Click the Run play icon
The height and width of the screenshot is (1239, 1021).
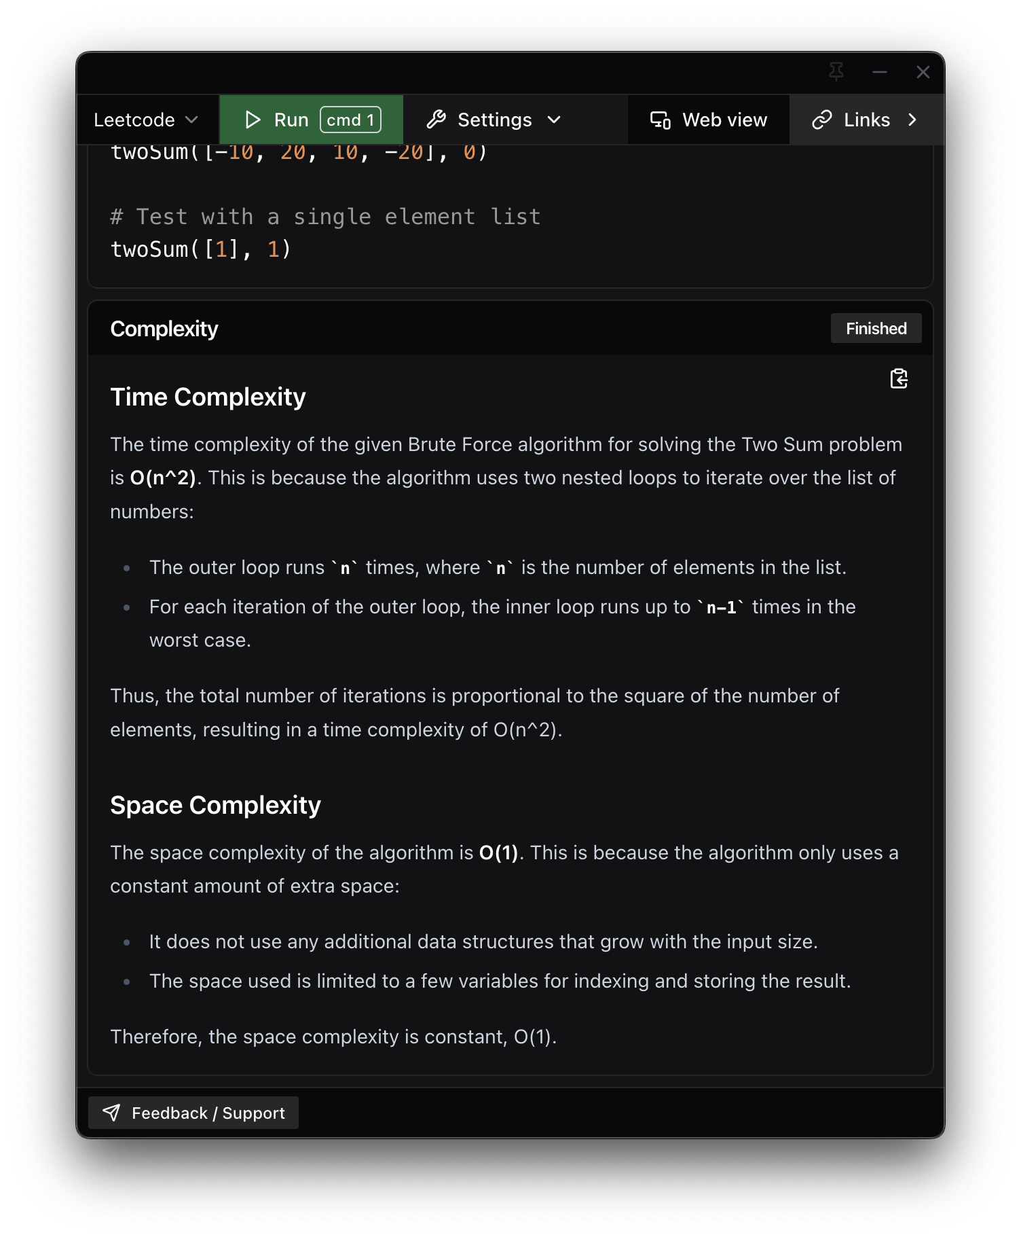coord(253,120)
